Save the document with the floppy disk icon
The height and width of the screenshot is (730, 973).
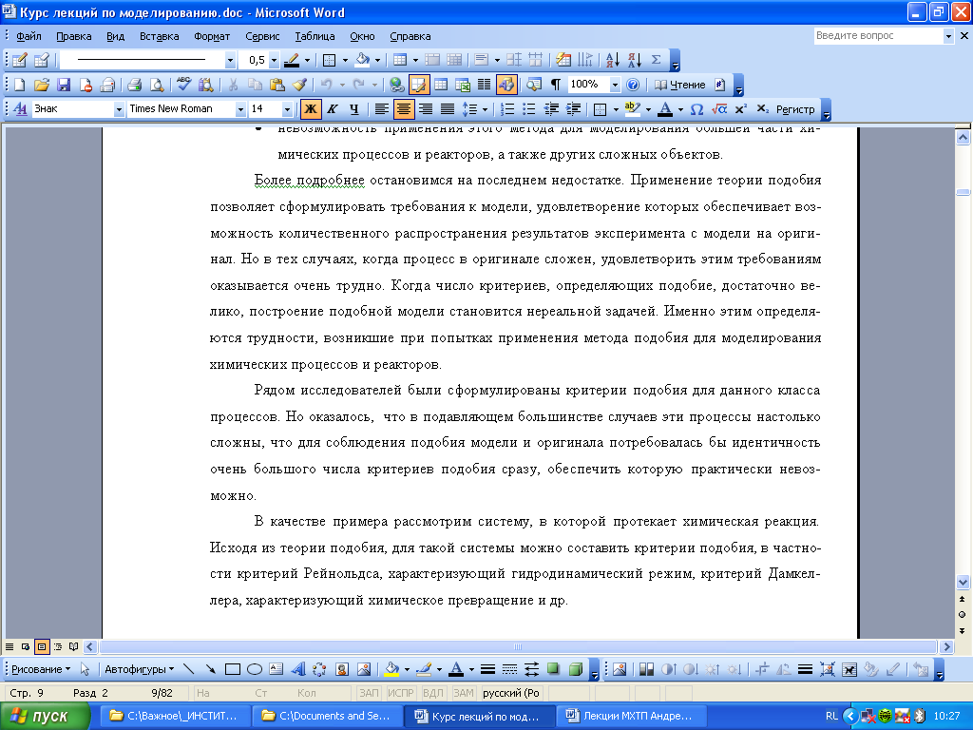(64, 85)
